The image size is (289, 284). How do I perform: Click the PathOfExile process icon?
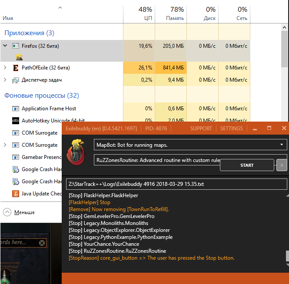pos(16,68)
